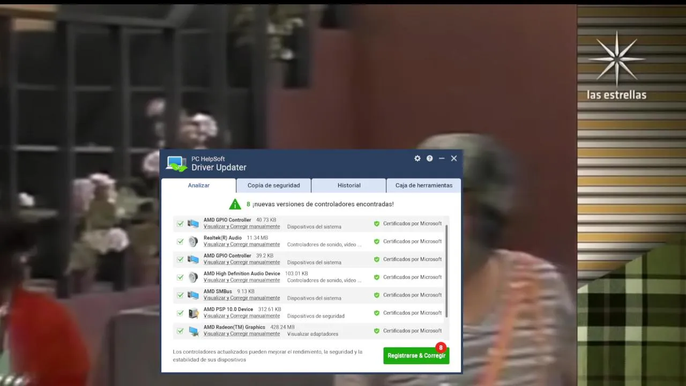The height and width of the screenshot is (386, 686).
Task: Switch to the Analizar tab
Action: click(x=199, y=185)
